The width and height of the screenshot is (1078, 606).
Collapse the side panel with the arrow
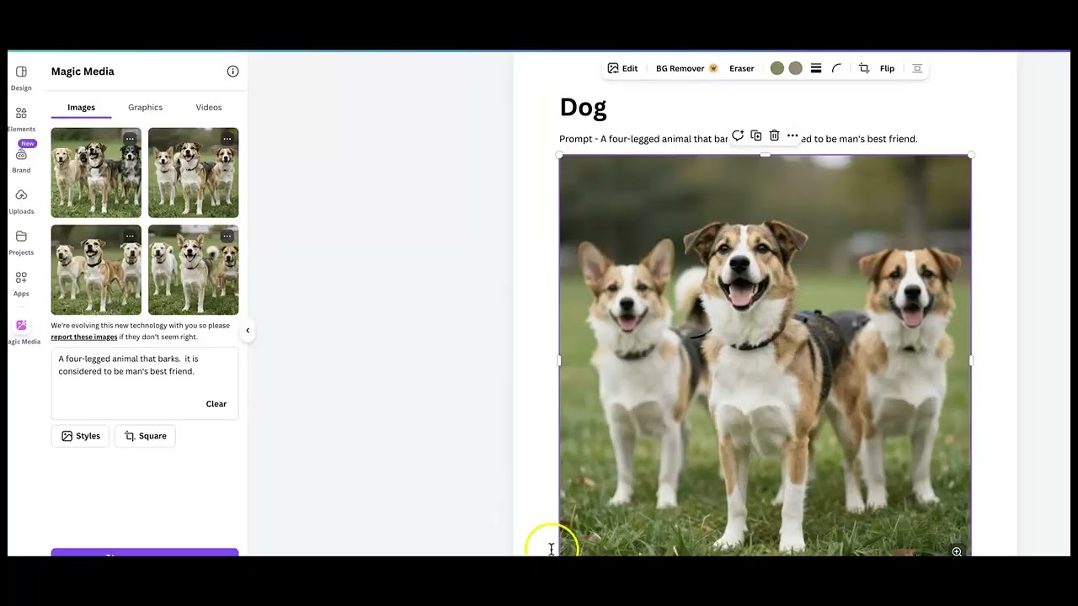tap(248, 331)
